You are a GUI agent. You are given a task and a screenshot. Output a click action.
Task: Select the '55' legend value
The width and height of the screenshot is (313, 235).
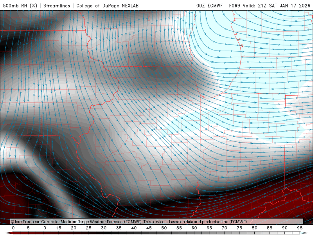coord(179,228)
